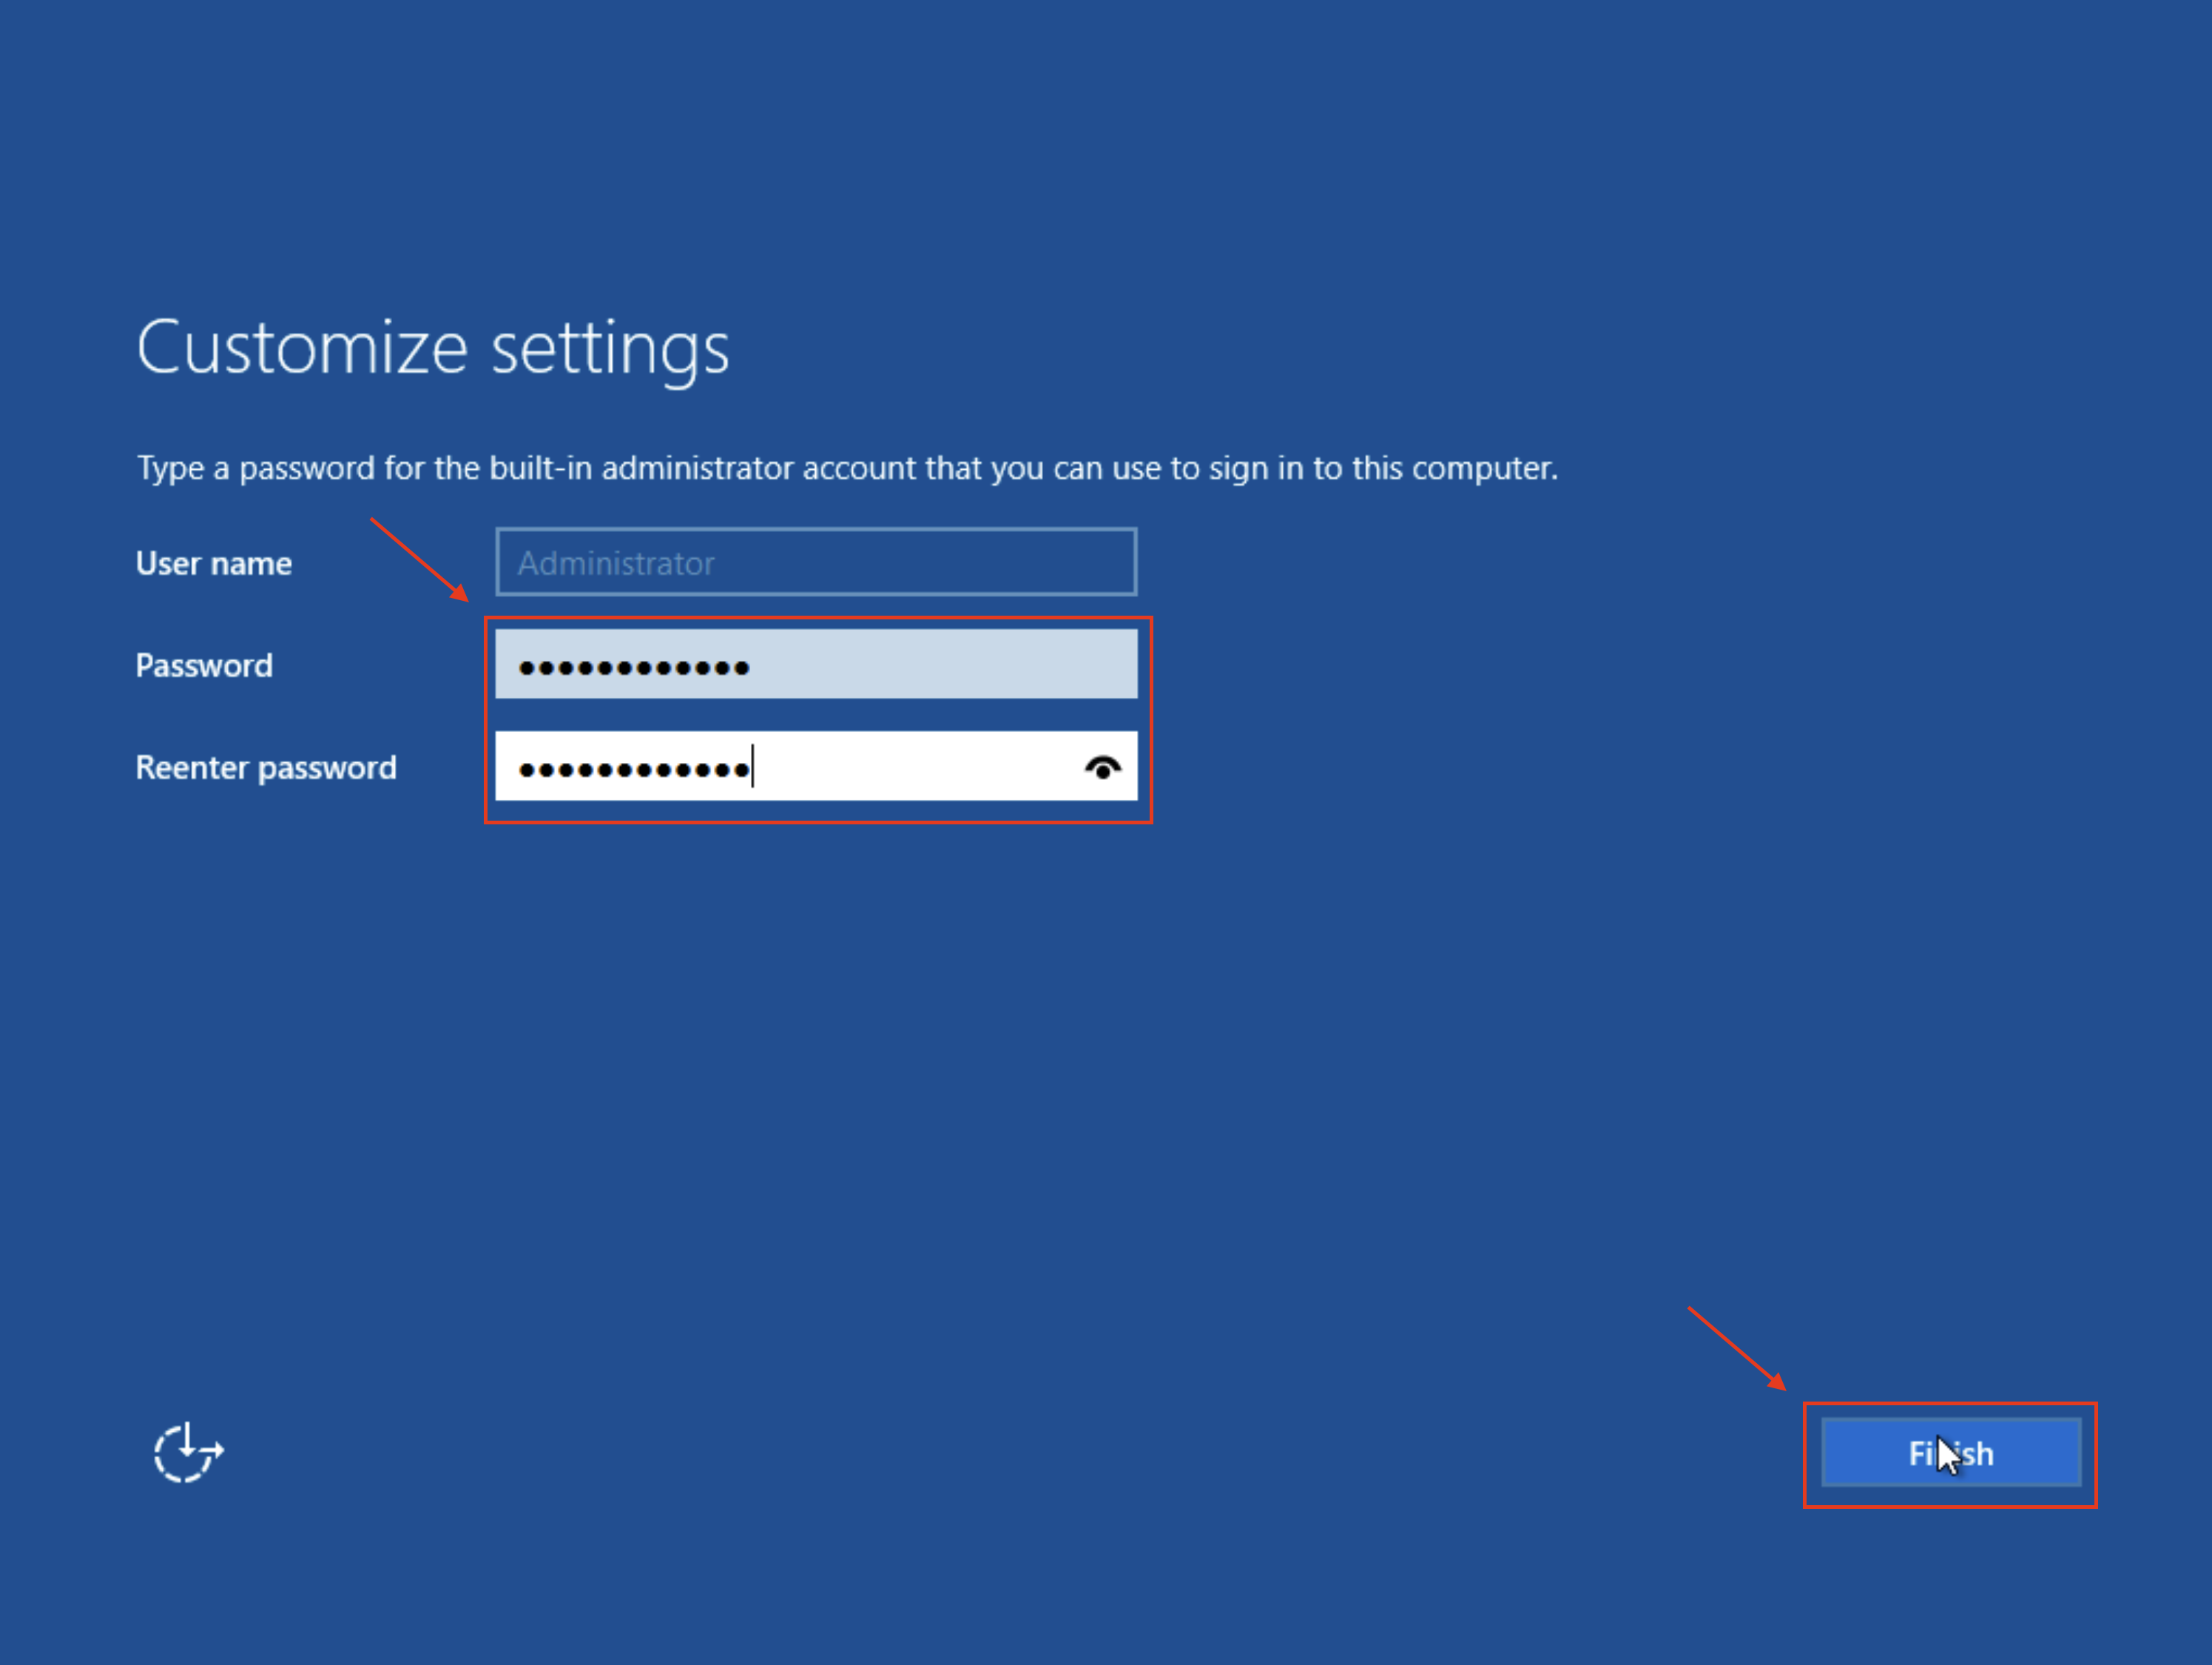Click the User name label

[213, 563]
